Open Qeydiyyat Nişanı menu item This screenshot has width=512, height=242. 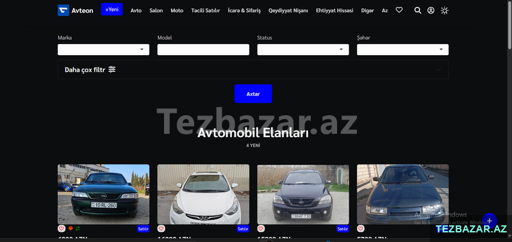pyautogui.click(x=288, y=10)
